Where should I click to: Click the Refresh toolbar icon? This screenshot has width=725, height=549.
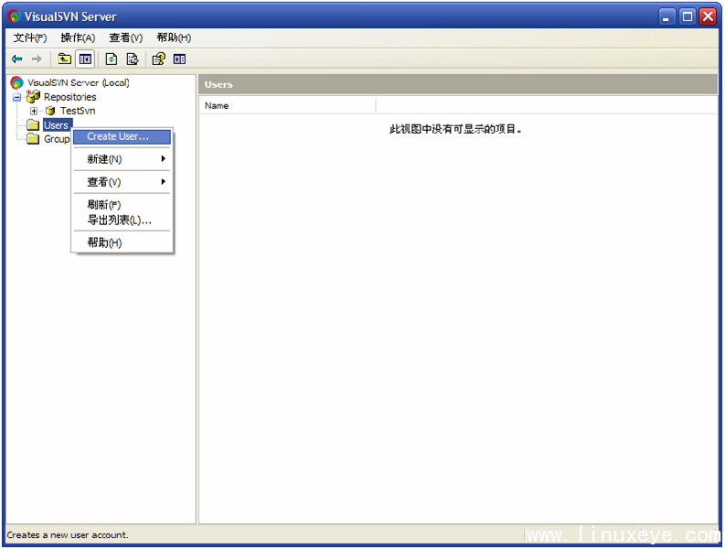(x=112, y=59)
